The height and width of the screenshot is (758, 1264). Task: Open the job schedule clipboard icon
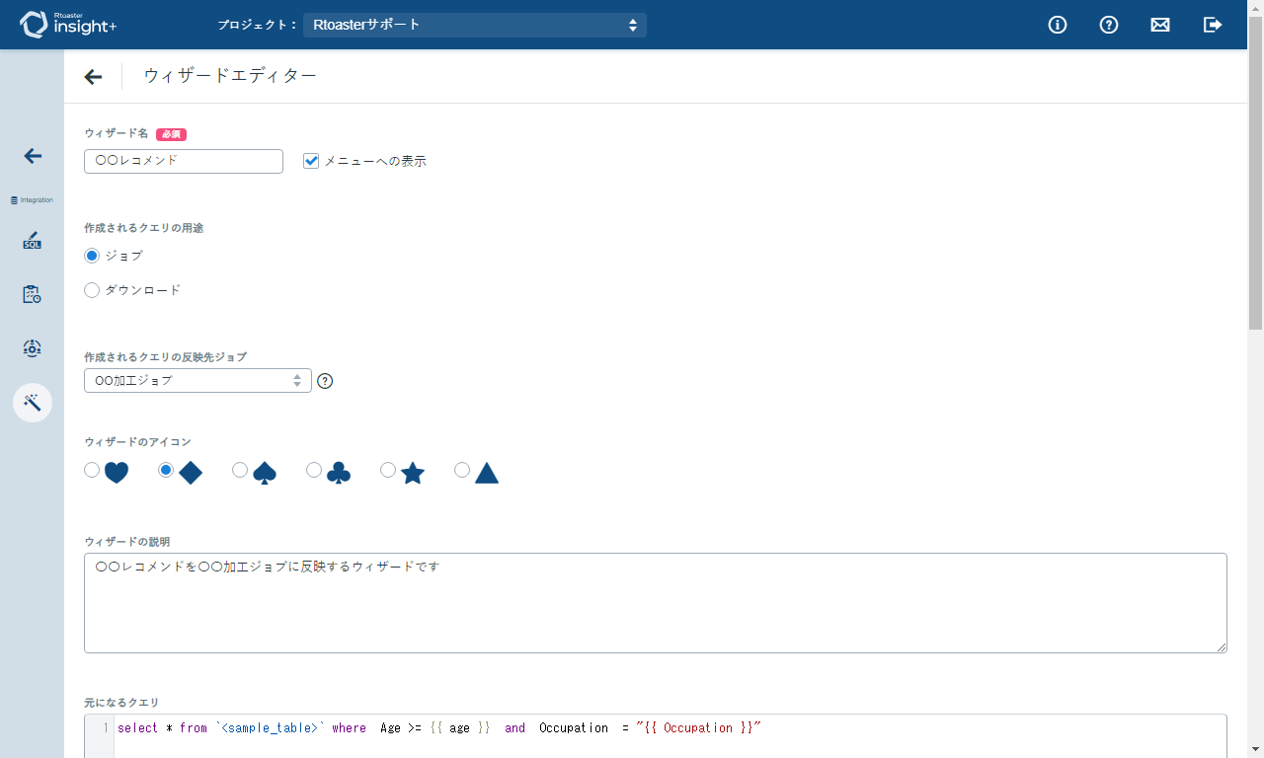click(x=32, y=294)
